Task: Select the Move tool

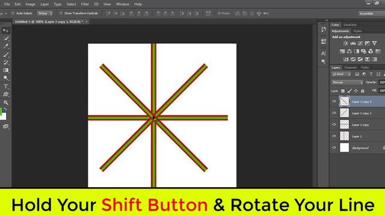Action: pyautogui.click(x=5, y=31)
